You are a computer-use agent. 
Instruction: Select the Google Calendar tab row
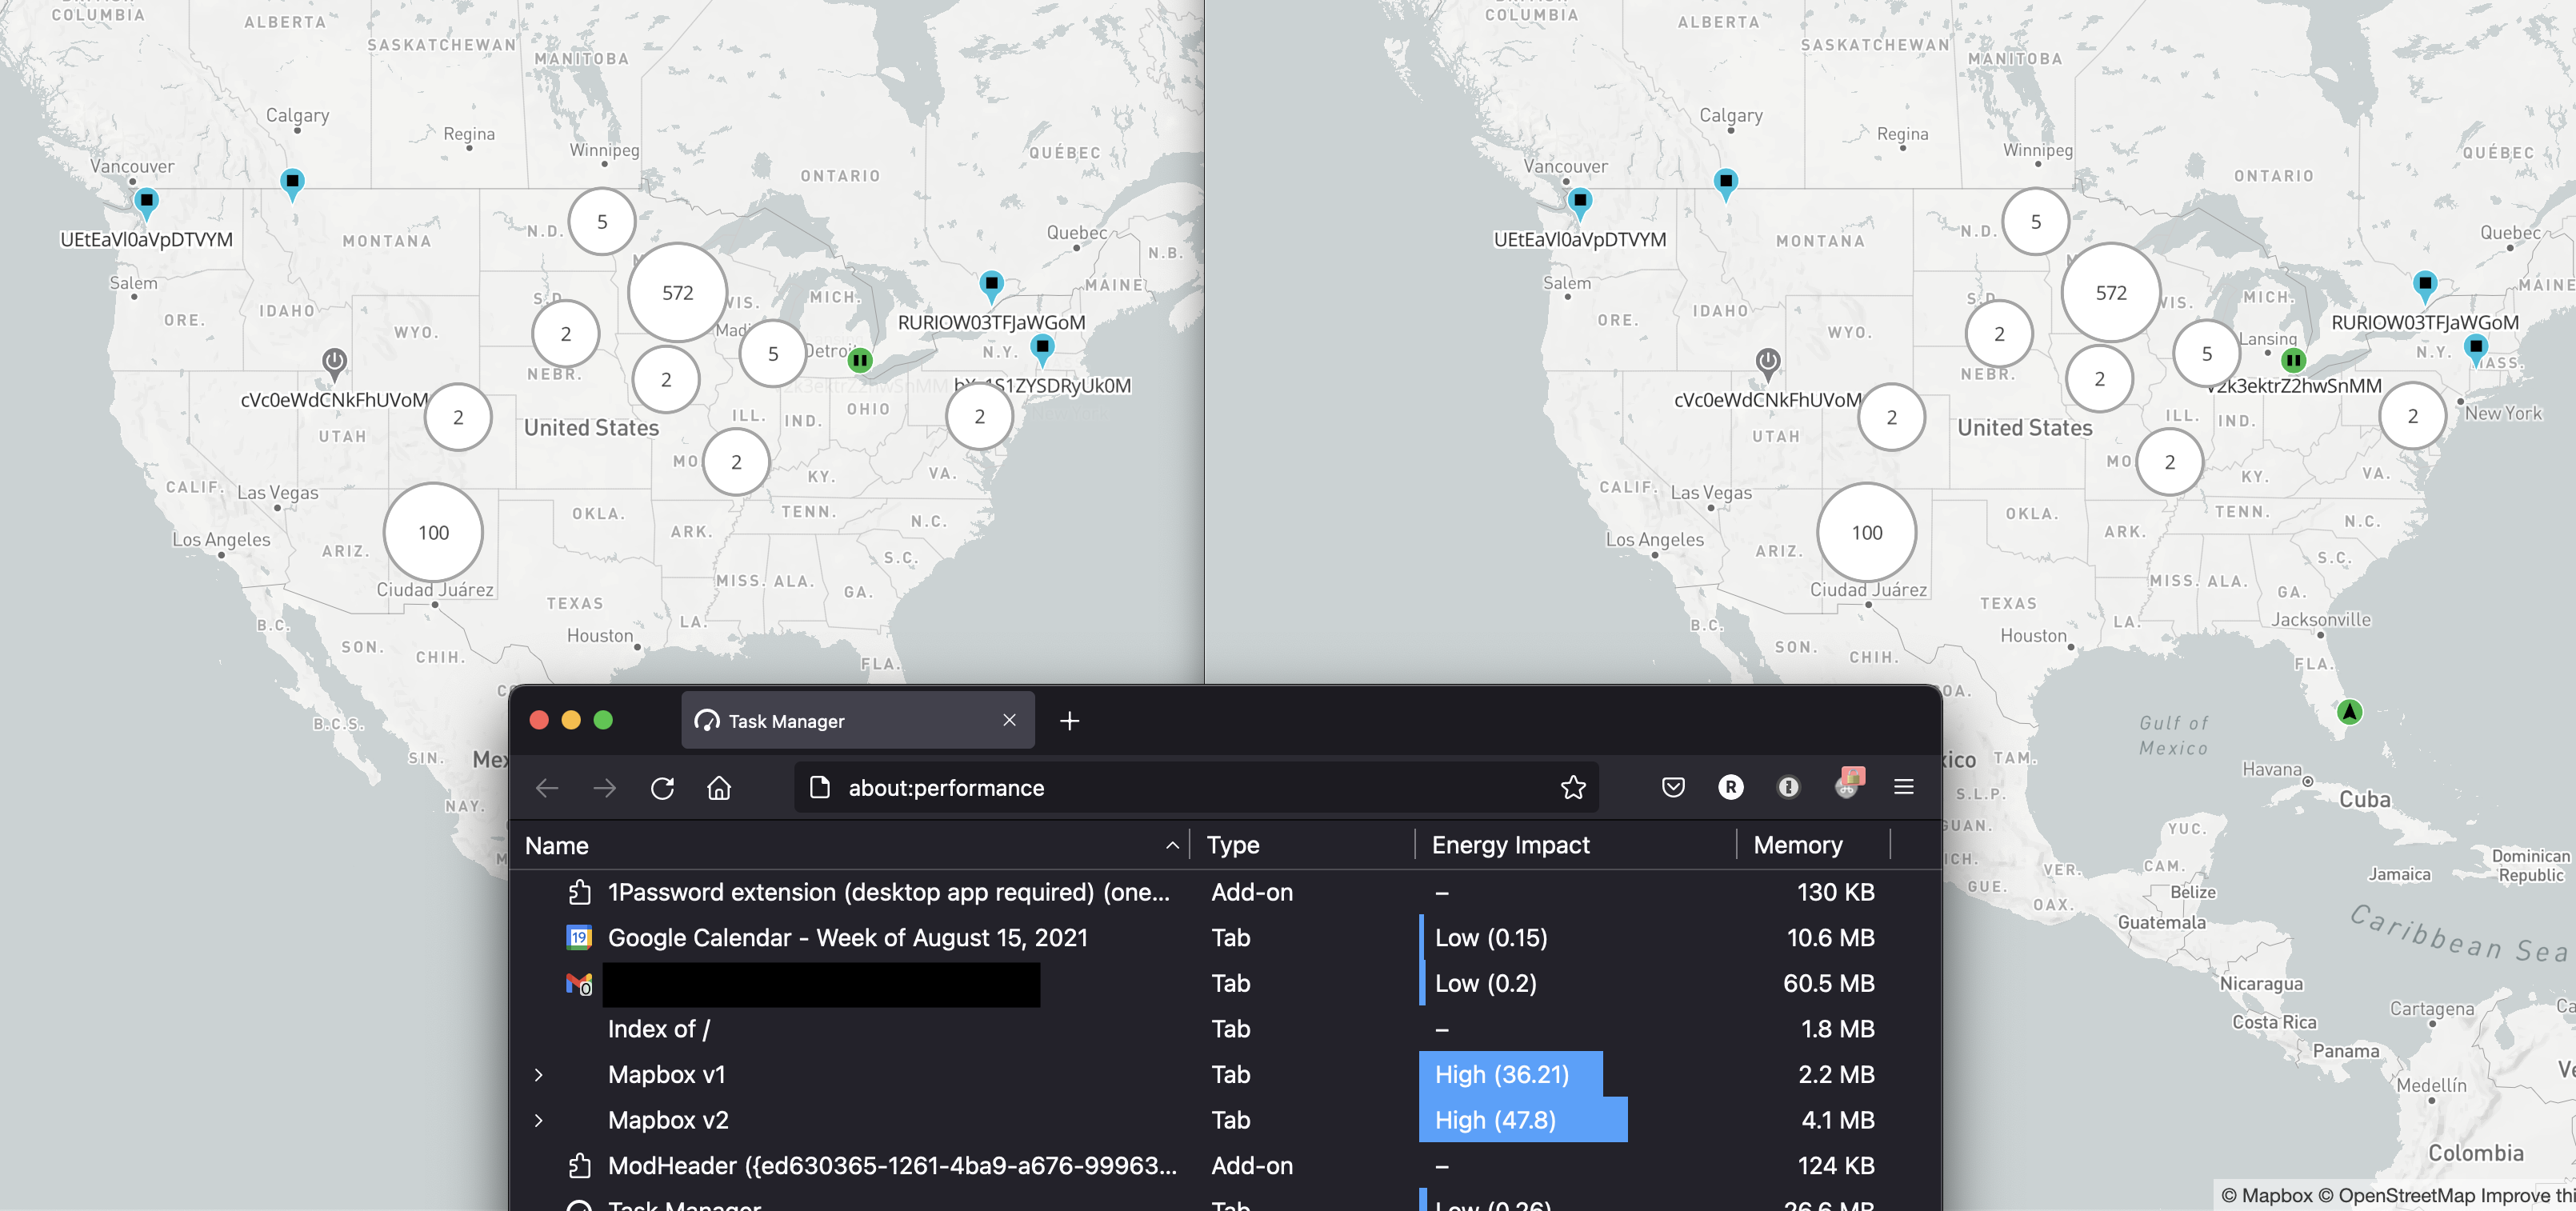(1225, 938)
